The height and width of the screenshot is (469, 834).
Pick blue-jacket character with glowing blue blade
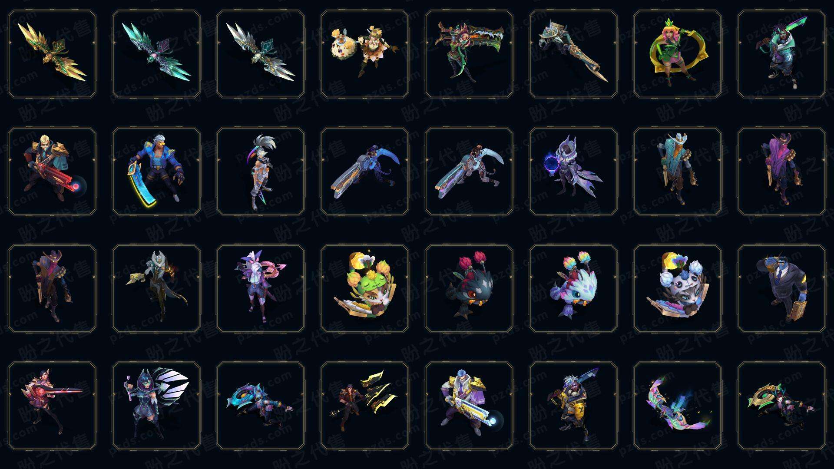[156, 171]
